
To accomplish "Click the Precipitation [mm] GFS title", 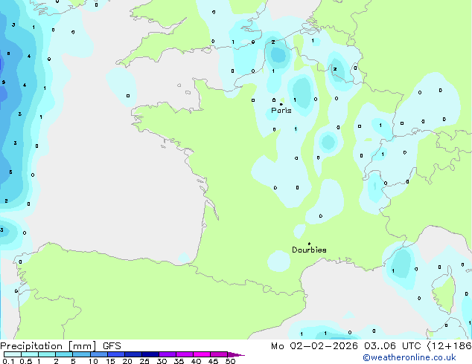I will 60,346.
